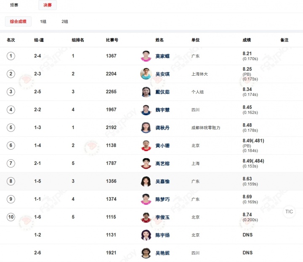This screenshot has height=262, width=303.
Task: Switch to the 预赛 tab
Action: pos(14,5)
